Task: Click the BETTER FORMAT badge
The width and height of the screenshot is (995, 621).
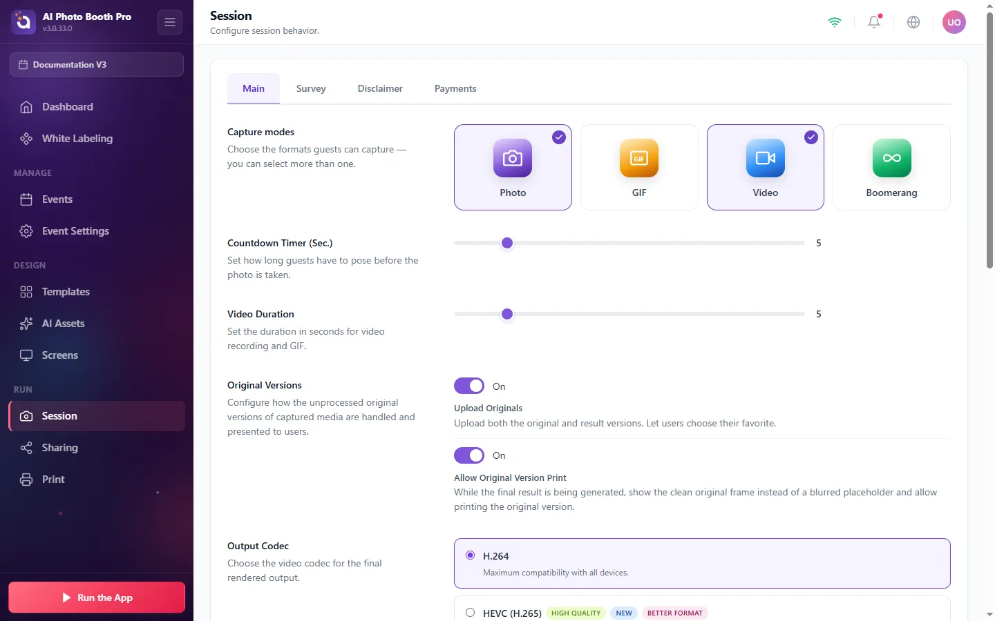Action: tap(675, 613)
